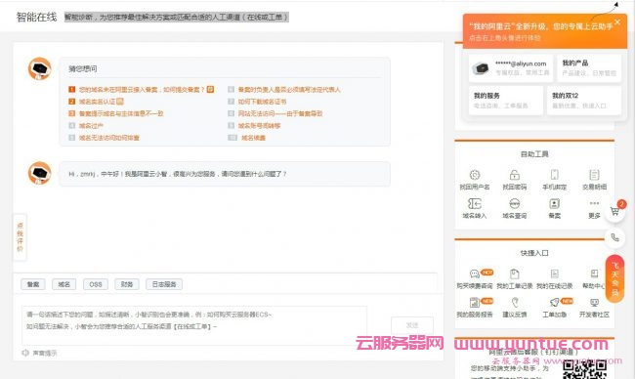Image resolution: width=635 pixels, height=379 pixels.
Task: Open the 找回密码 padlock tool
Action: pos(514,180)
